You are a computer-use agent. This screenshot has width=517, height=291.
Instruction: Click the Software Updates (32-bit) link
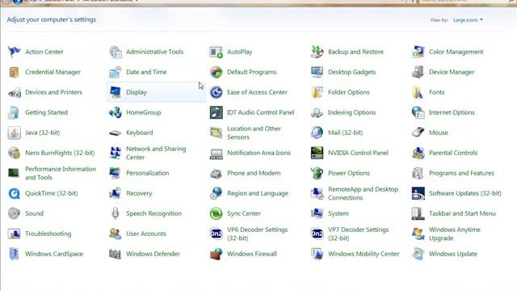pyautogui.click(x=465, y=193)
